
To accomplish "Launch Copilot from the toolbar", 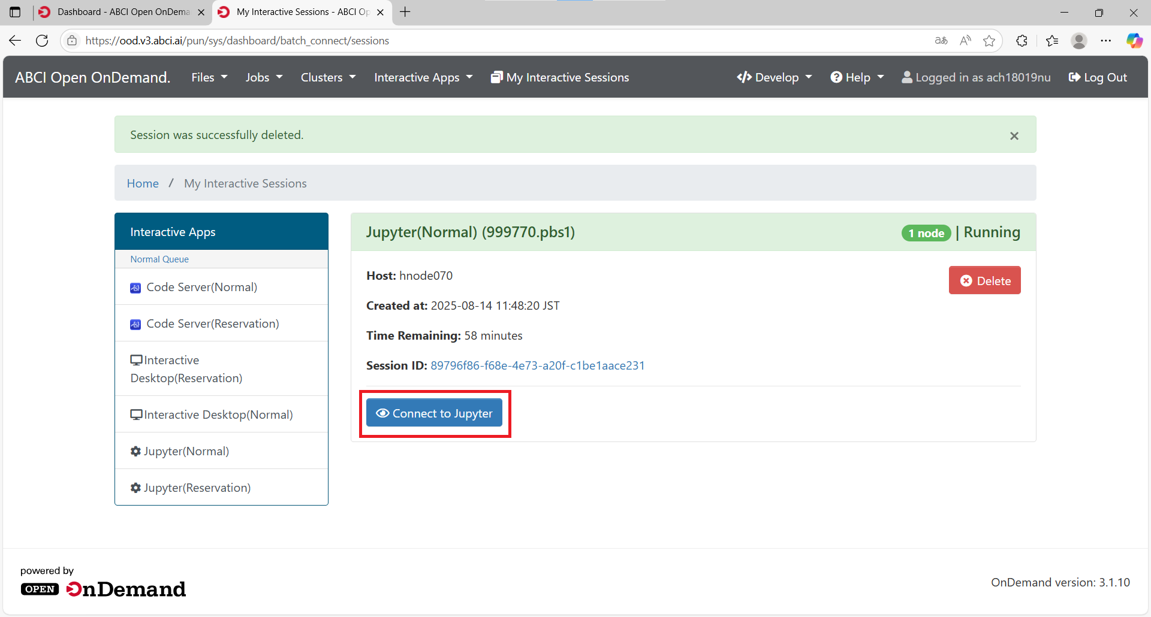I will click(x=1134, y=41).
